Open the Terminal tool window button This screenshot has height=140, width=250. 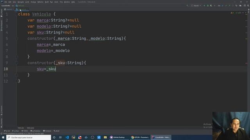(47, 131)
